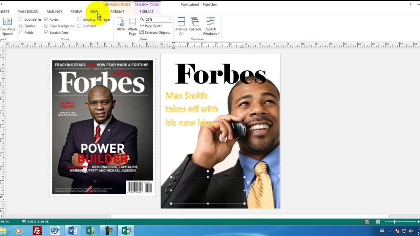Show hidden system tray icons
Viewport: 420px width, 236px height.
click(x=390, y=231)
